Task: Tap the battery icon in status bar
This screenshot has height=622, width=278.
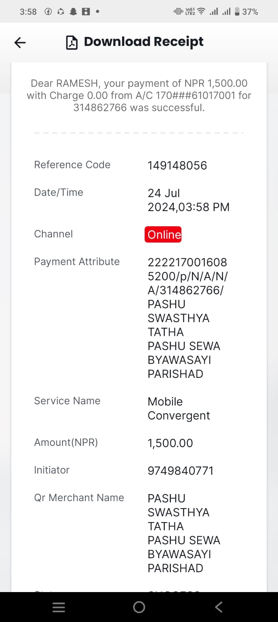Action: (x=237, y=12)
